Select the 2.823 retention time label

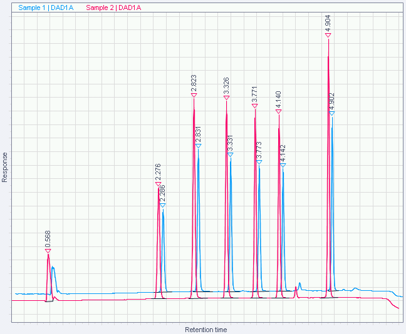pos(194,84)
